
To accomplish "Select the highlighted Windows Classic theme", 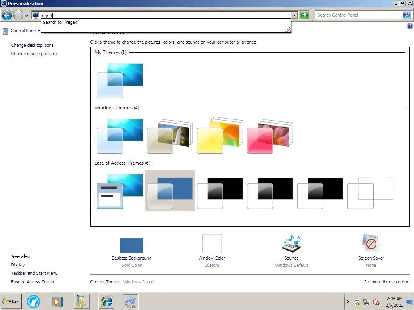I will 170,191.
